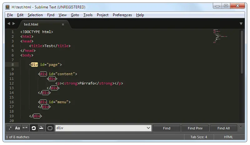Expand the find history dropdown

[148, 128]
